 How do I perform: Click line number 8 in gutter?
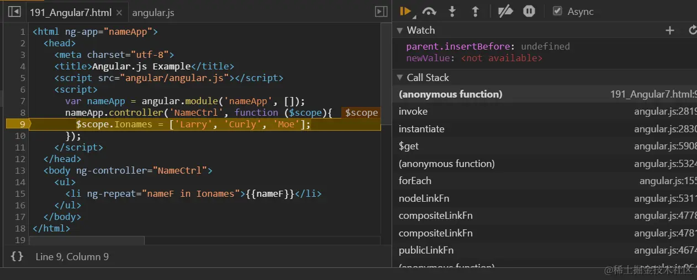pyautogui.click(x=22, y=112)
